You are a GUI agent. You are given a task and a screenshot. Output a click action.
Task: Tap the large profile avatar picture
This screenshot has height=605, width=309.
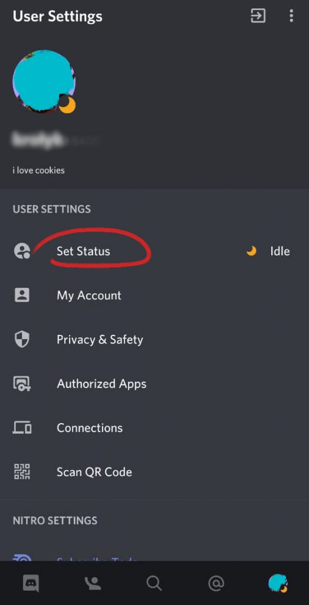point(44,82)
